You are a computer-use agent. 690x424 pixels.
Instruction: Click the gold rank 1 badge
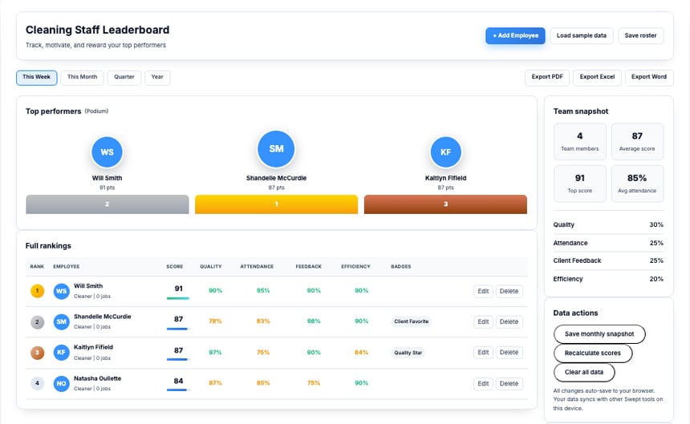(37, 291)
